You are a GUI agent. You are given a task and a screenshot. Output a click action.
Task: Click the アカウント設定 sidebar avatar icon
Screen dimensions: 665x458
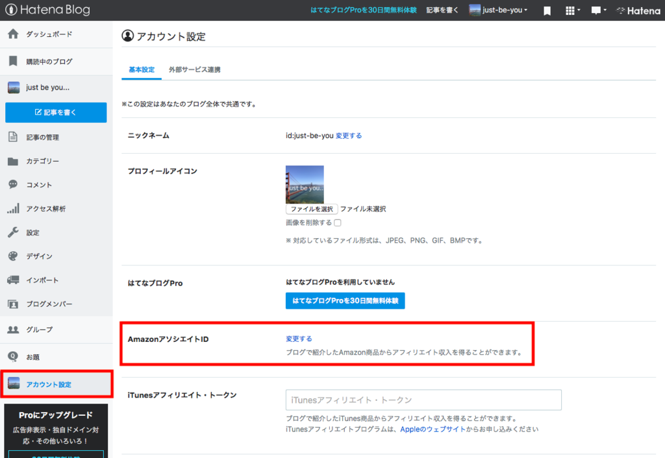(14, 383)
